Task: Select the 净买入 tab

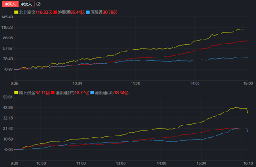Action: (x=10, y=4)
